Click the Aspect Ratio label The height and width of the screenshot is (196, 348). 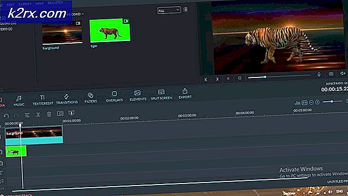click(337, 83)
